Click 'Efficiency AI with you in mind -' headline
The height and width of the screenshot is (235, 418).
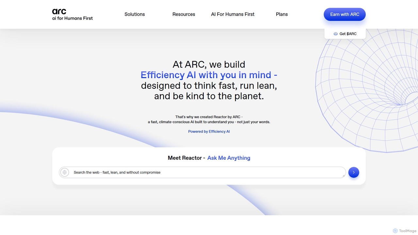point(209,75)
